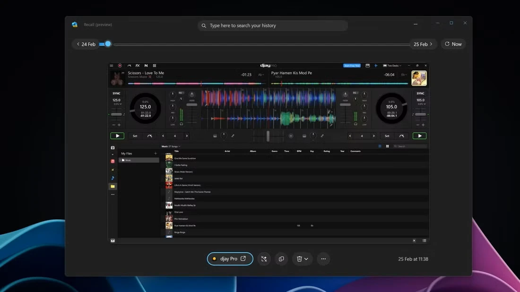
Task: Switch library to grid view icon
Action: pyautogui.click(x=387, y=146)
